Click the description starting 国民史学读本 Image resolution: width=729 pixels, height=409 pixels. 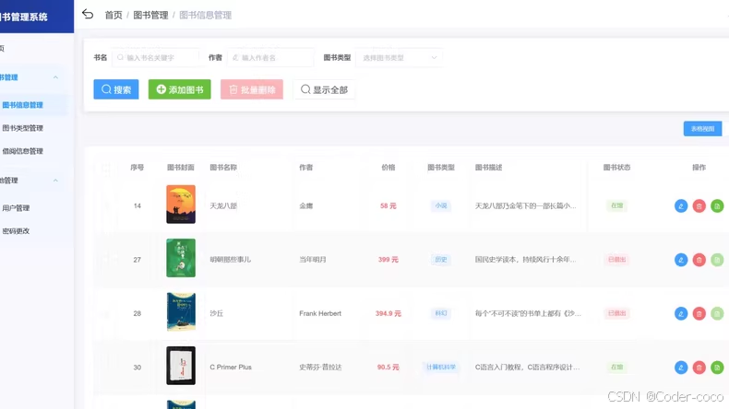pyautogui.click(x=526, y=260)
